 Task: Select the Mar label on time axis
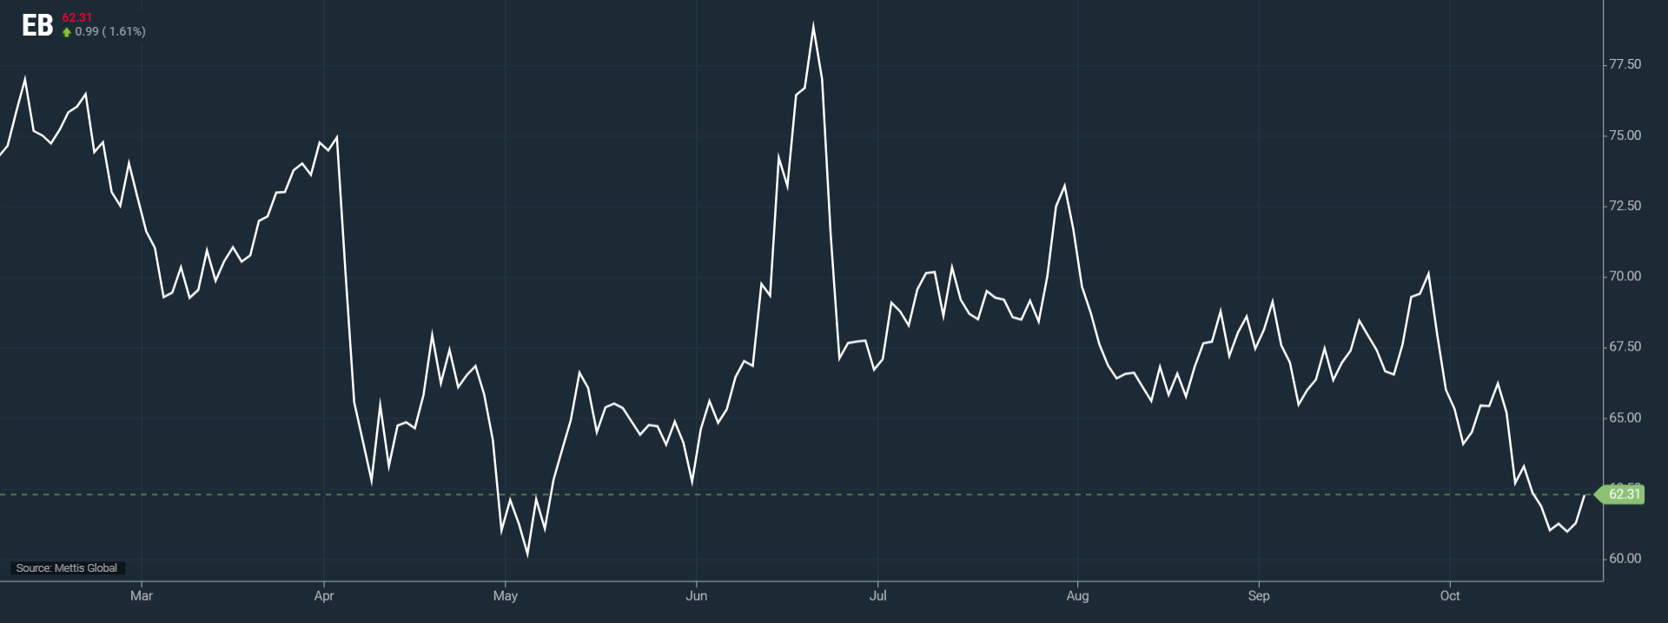click(141, 596)
